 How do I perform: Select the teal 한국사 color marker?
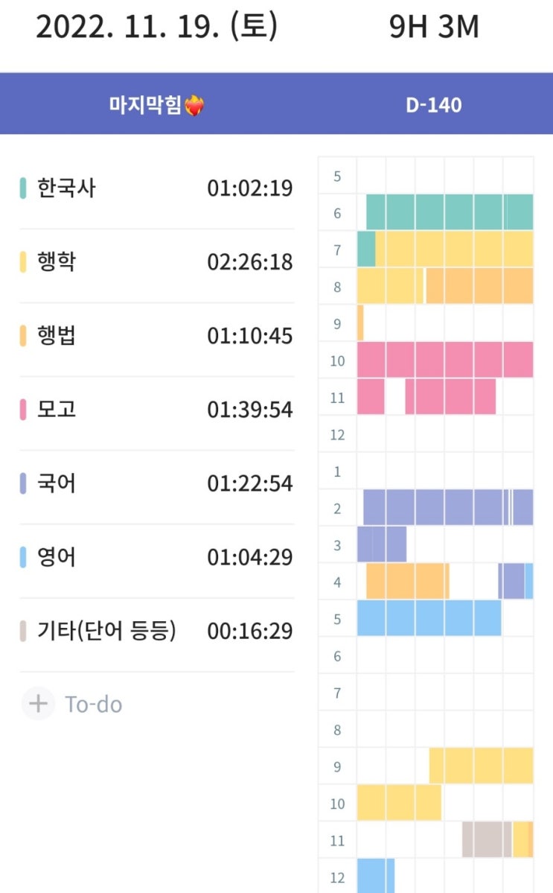point(23,188)
